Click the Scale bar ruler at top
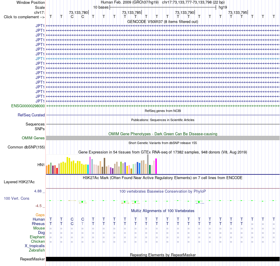 click(163, 7)
